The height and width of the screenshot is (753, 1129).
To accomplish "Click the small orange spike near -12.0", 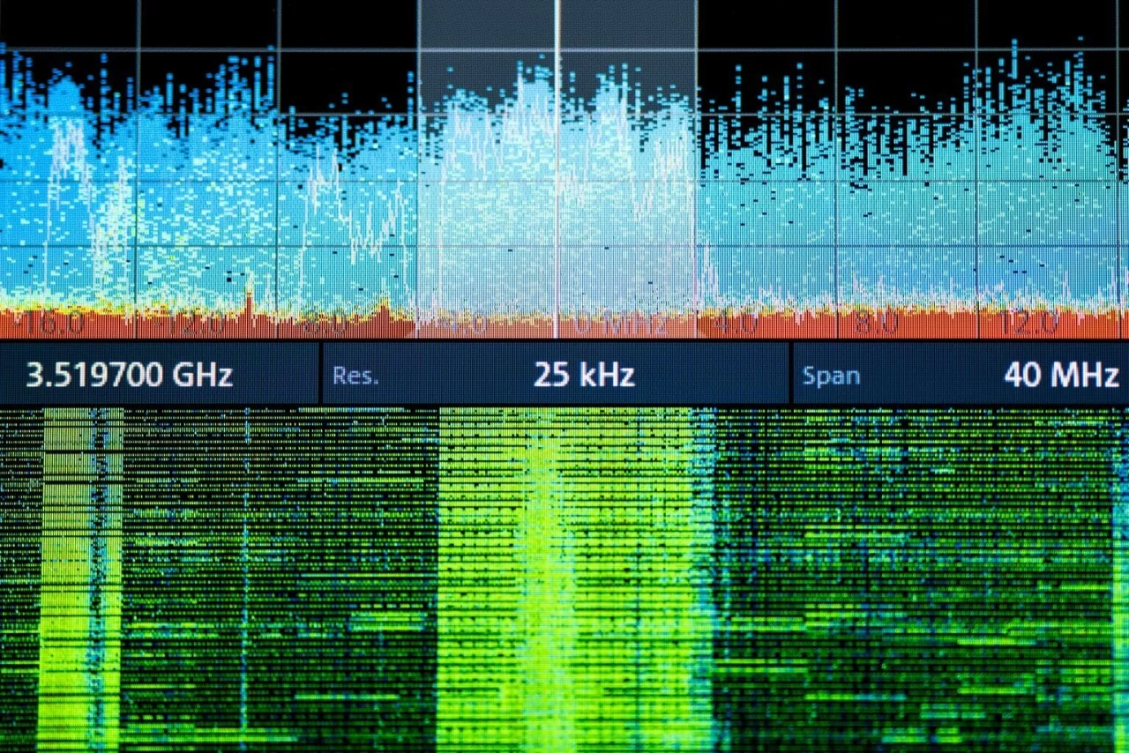I will (x=249, y=302).
